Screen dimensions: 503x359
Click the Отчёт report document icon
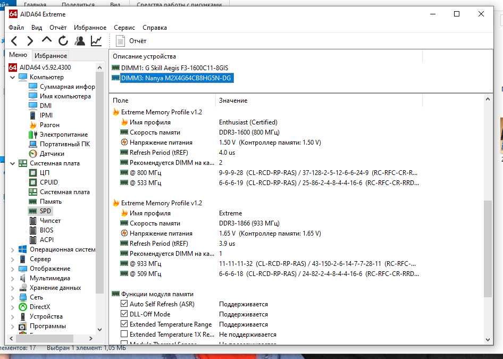click(x=120, y=41)
